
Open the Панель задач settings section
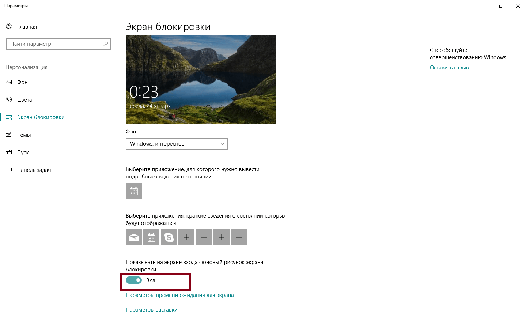[34, 170]
